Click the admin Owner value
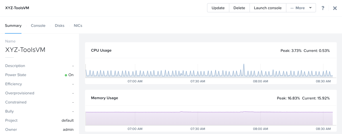342x134 pixels. pos(68,130)
